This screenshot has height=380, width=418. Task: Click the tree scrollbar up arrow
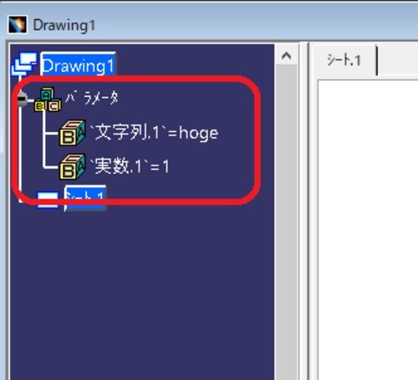[x=287, y=56]
